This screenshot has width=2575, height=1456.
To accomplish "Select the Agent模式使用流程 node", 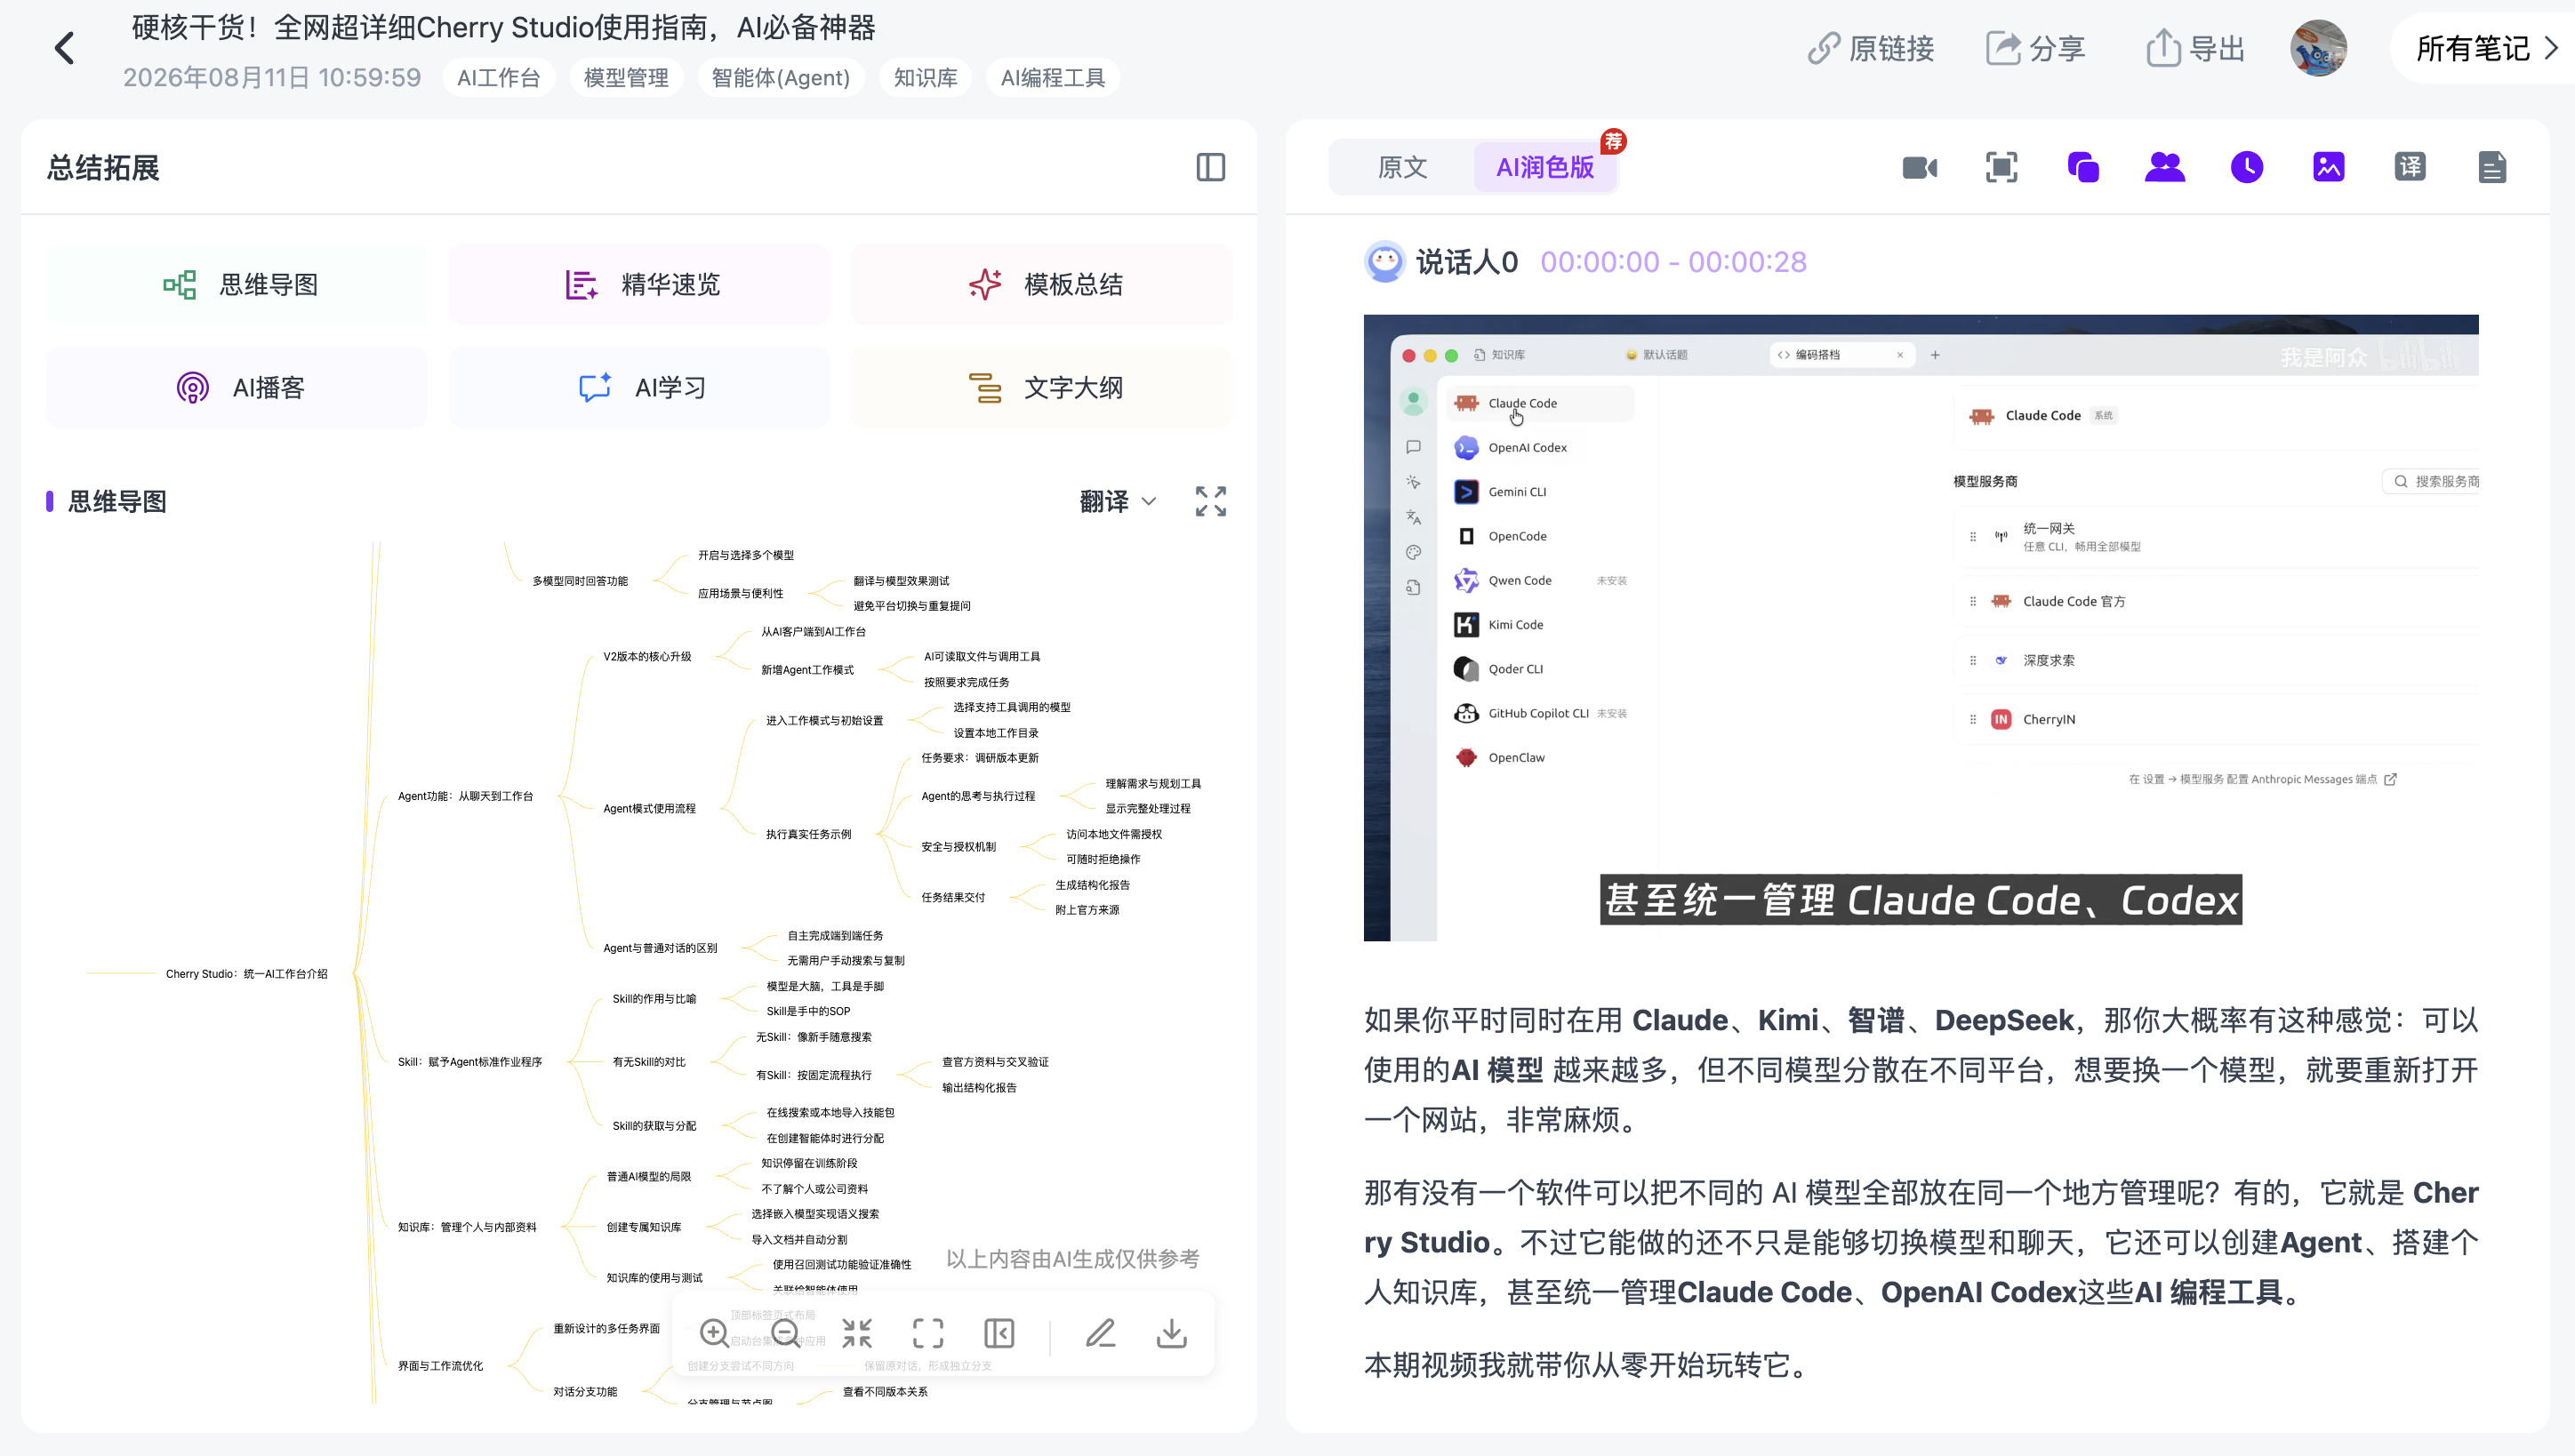I will (649, 809).
